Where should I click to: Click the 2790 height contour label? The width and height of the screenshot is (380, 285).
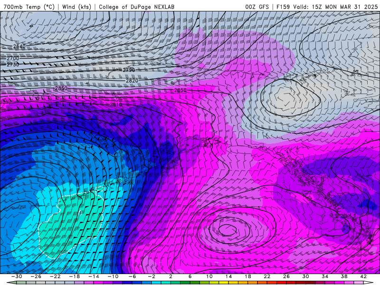[129, 70]
